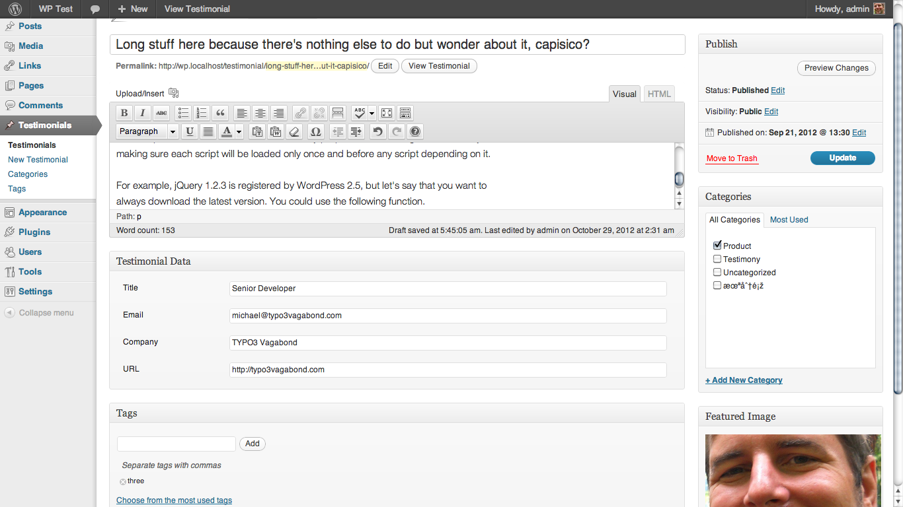903x507 pixels.
Task: Open the editor help icon
Action: (x=414, y=131)
